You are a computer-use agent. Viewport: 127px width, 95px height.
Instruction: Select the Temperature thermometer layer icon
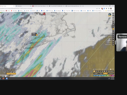tap(113, 27)
